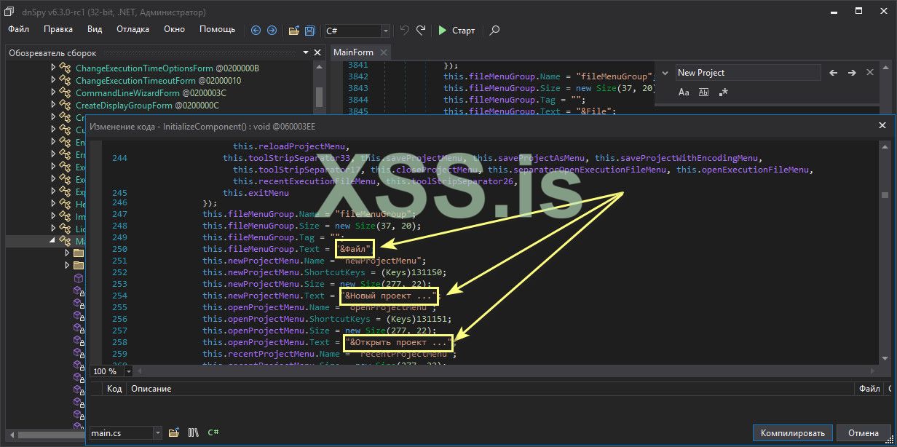Switch to the MainForm tab
This screenshot has height=447, width=897.
click(x=353, y=52)
